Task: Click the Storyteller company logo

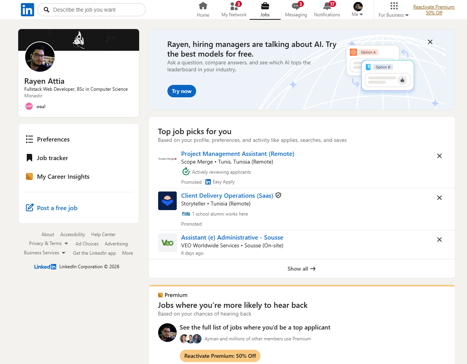Action: click(x=167, y=201)
